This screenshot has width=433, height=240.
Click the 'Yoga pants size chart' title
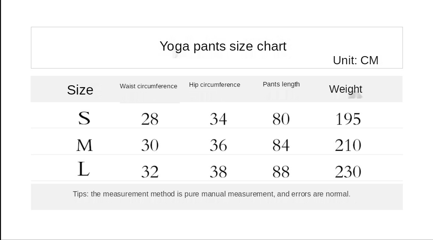pos(223,46)
